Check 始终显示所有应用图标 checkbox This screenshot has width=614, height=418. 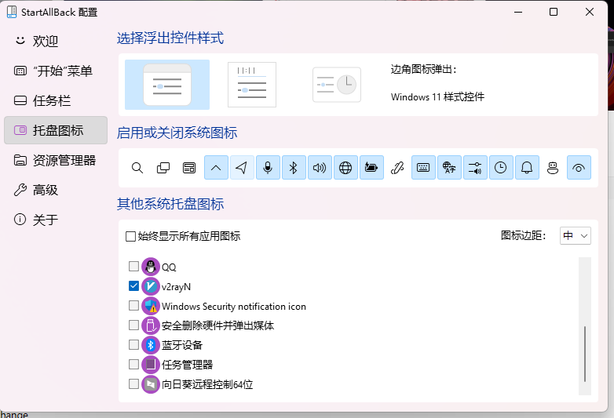(130, 236)
